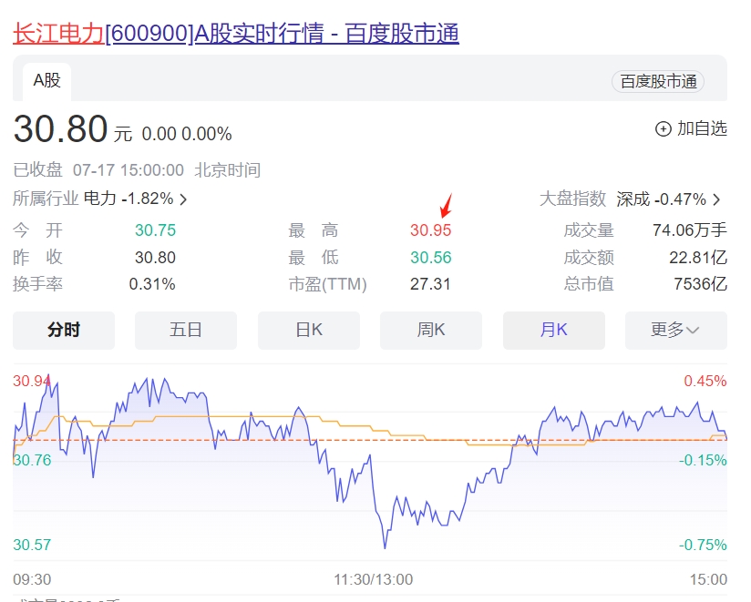Screen dimensions: 751x602
Task: Switch to the 分时 chart view
Action: point(64,330)
